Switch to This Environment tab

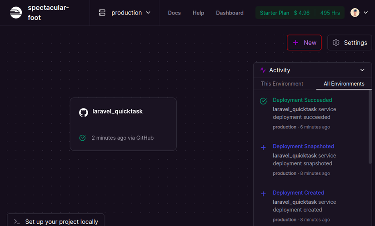tap(282, 84)
